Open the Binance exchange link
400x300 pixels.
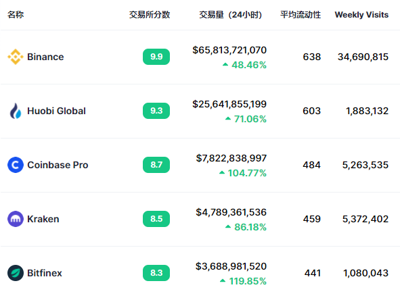pos(45,57)
